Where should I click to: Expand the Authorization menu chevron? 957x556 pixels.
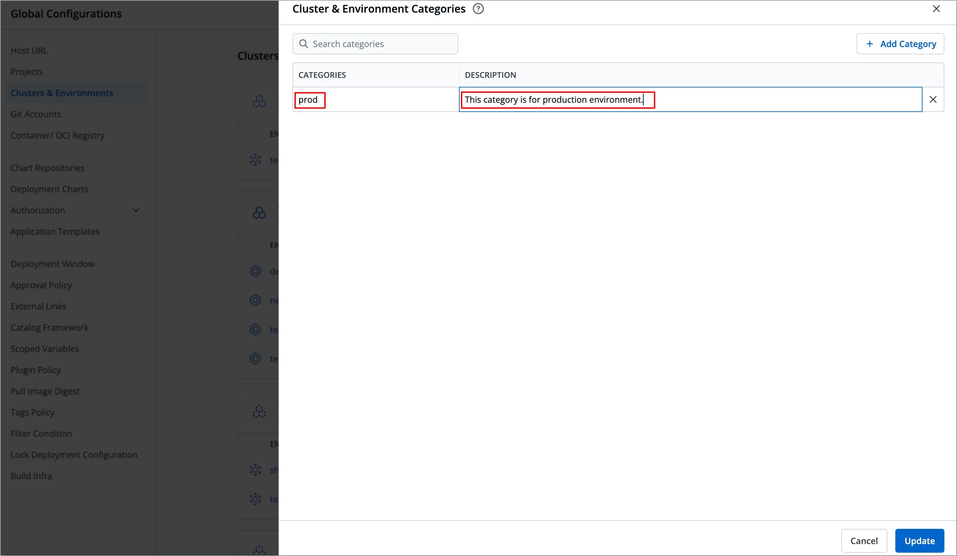[x=136, y=210]
